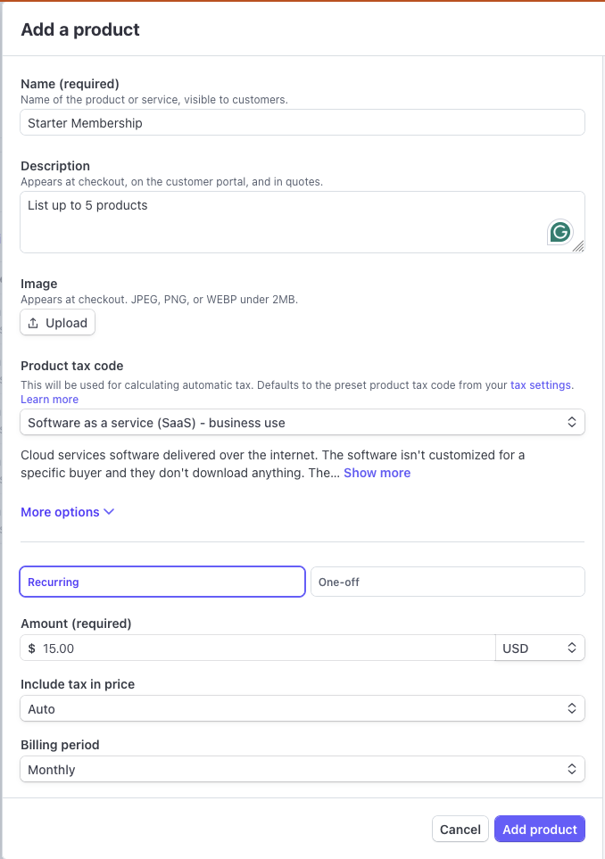
Task: Click the chevron on the USD currency selector
Action: pyautogui.click(x=571, y=648)
